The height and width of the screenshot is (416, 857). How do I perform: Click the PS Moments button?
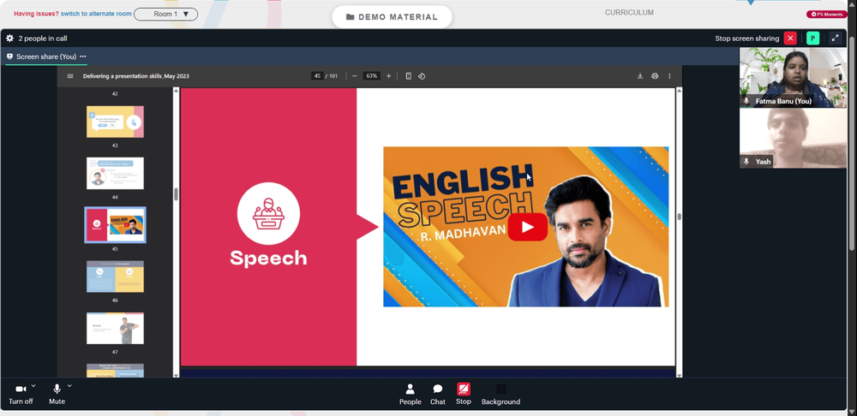click(x=827, y=15)
